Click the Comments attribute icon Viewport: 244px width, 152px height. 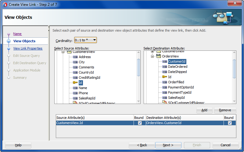coord(75,67)
